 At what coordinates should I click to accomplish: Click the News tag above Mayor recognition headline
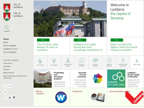117,40
